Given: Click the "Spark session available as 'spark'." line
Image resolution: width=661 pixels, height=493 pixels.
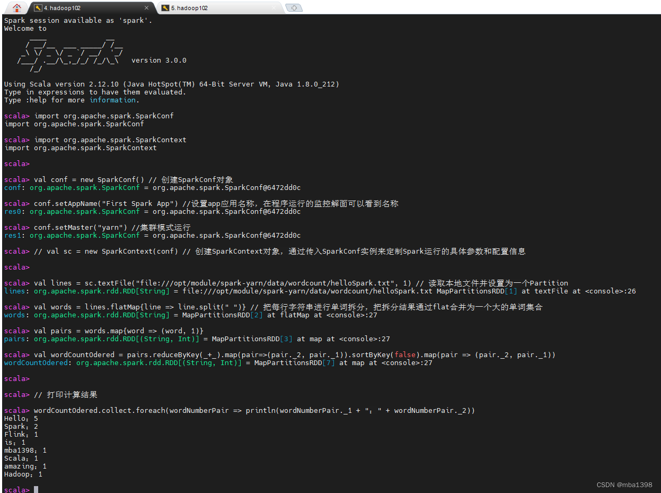Looking at the screenshot, I should (78, 21).
